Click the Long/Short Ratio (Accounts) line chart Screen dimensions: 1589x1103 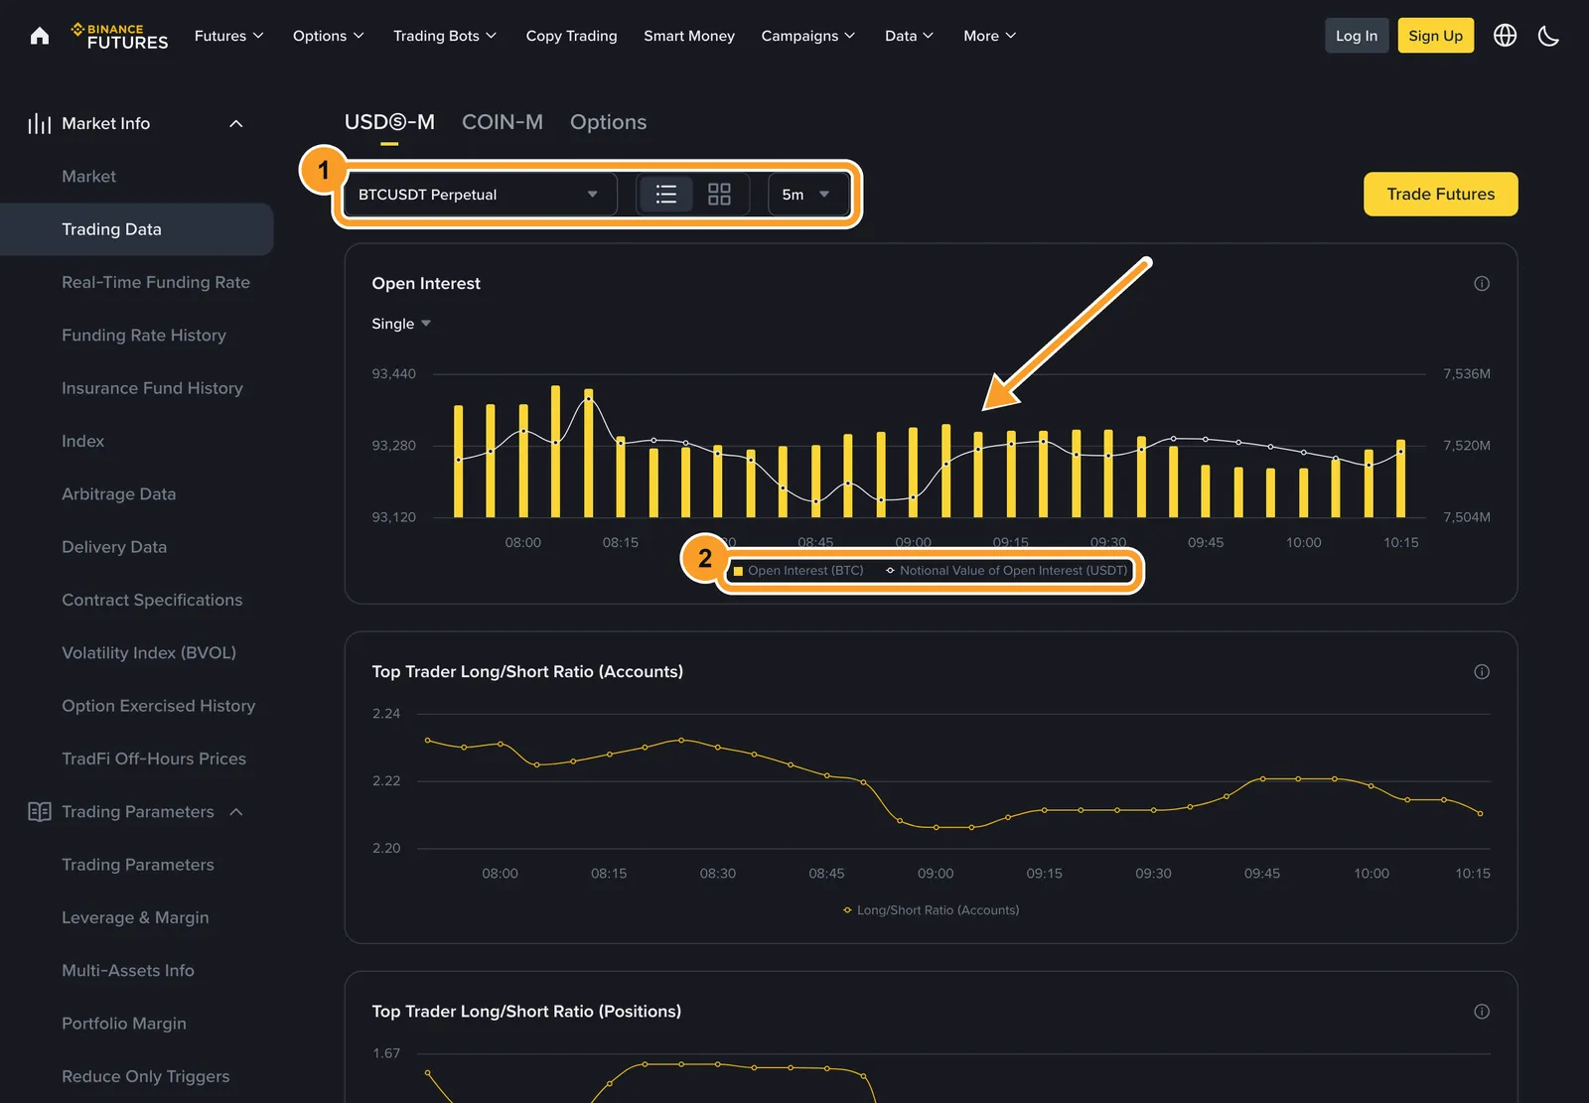tap(953, 784)
